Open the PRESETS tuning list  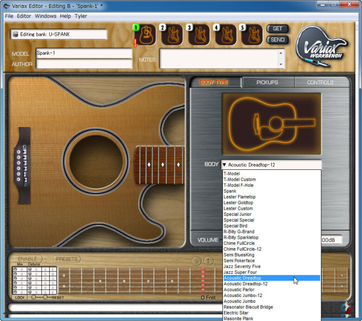point(67,259)
